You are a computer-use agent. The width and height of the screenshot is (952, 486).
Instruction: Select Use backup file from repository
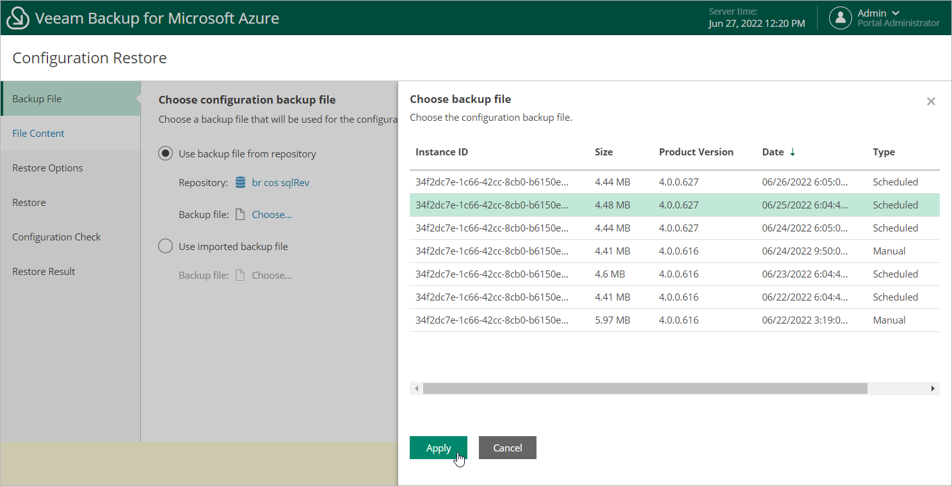click(166, 153)
